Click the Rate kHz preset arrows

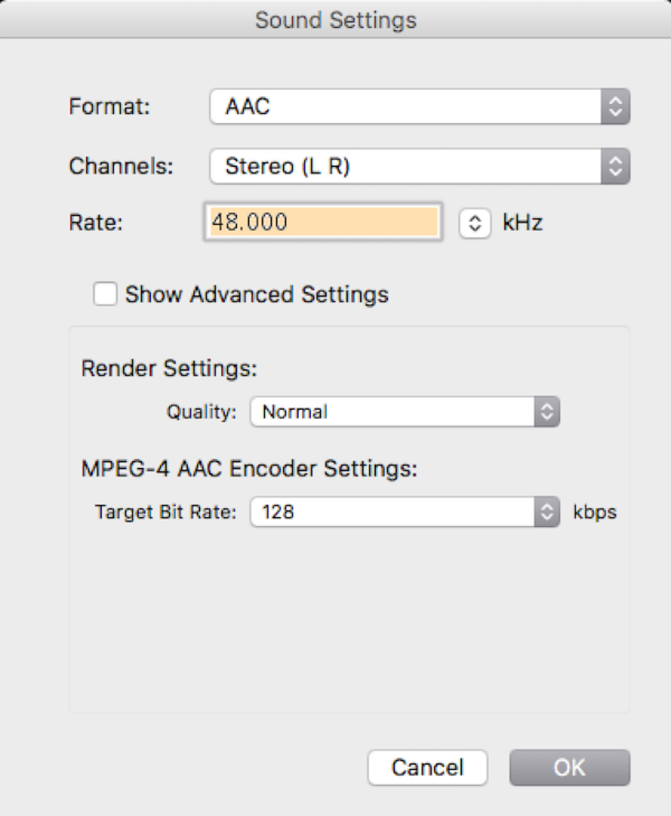[475, 223]
